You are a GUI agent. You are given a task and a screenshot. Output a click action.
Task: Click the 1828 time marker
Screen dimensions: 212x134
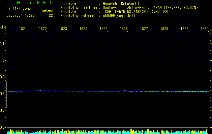coord(164,29)
